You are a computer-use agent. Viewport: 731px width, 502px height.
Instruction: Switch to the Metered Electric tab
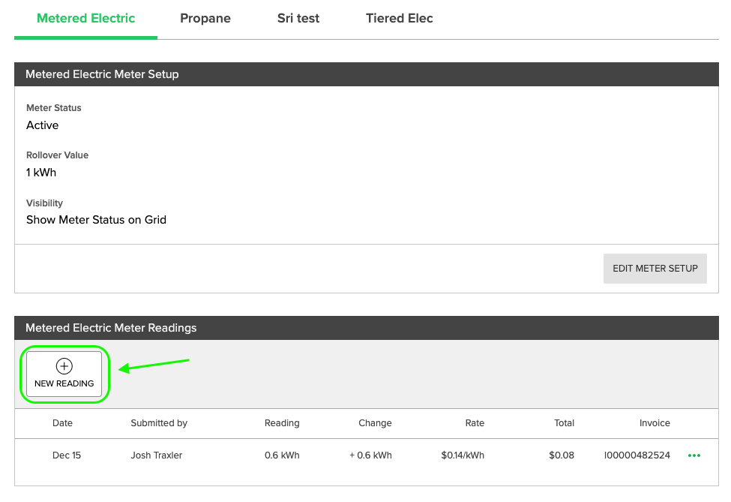point(85,19)
